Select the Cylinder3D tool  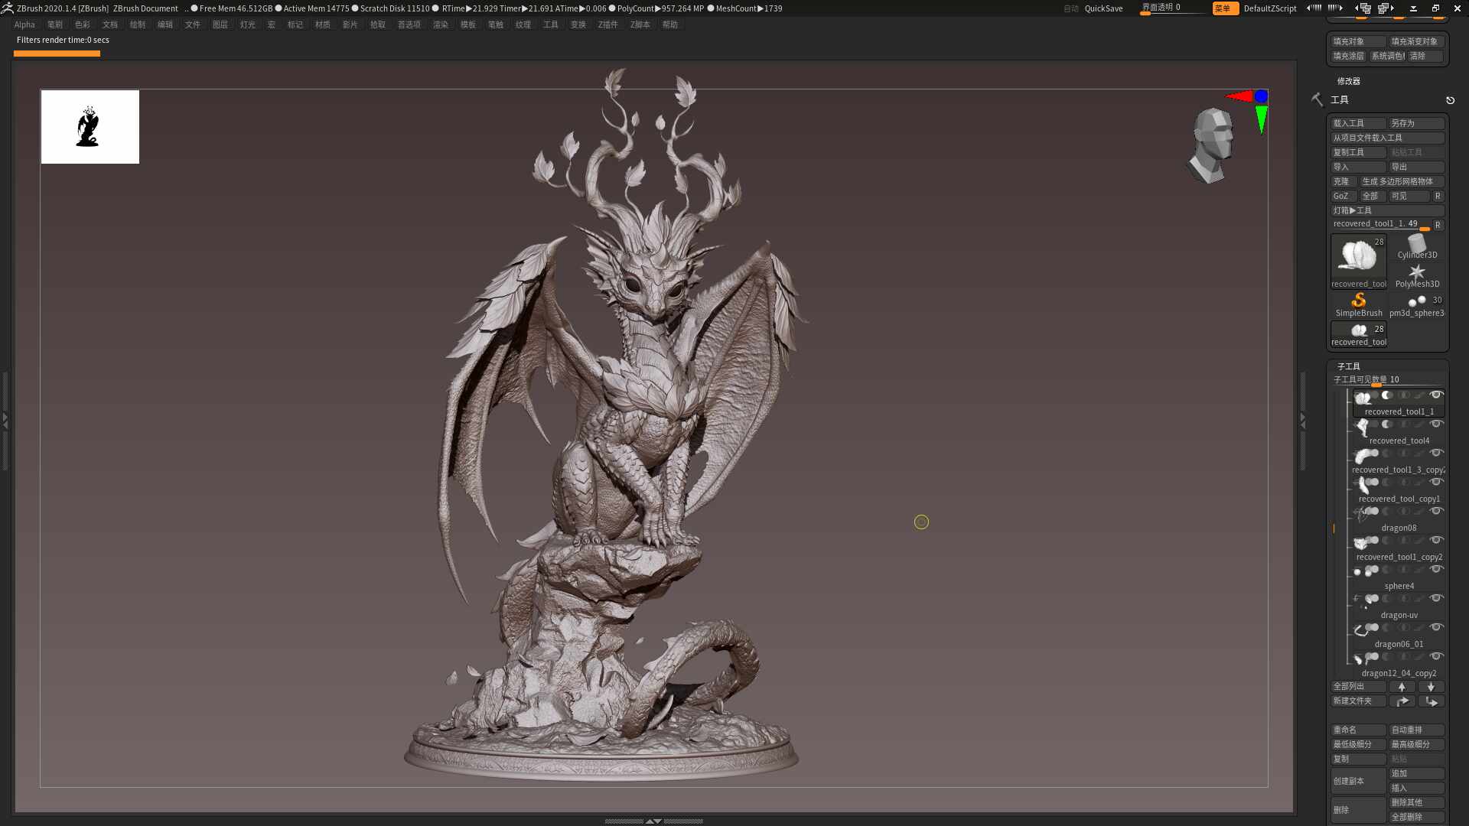tap(1417, 247)
